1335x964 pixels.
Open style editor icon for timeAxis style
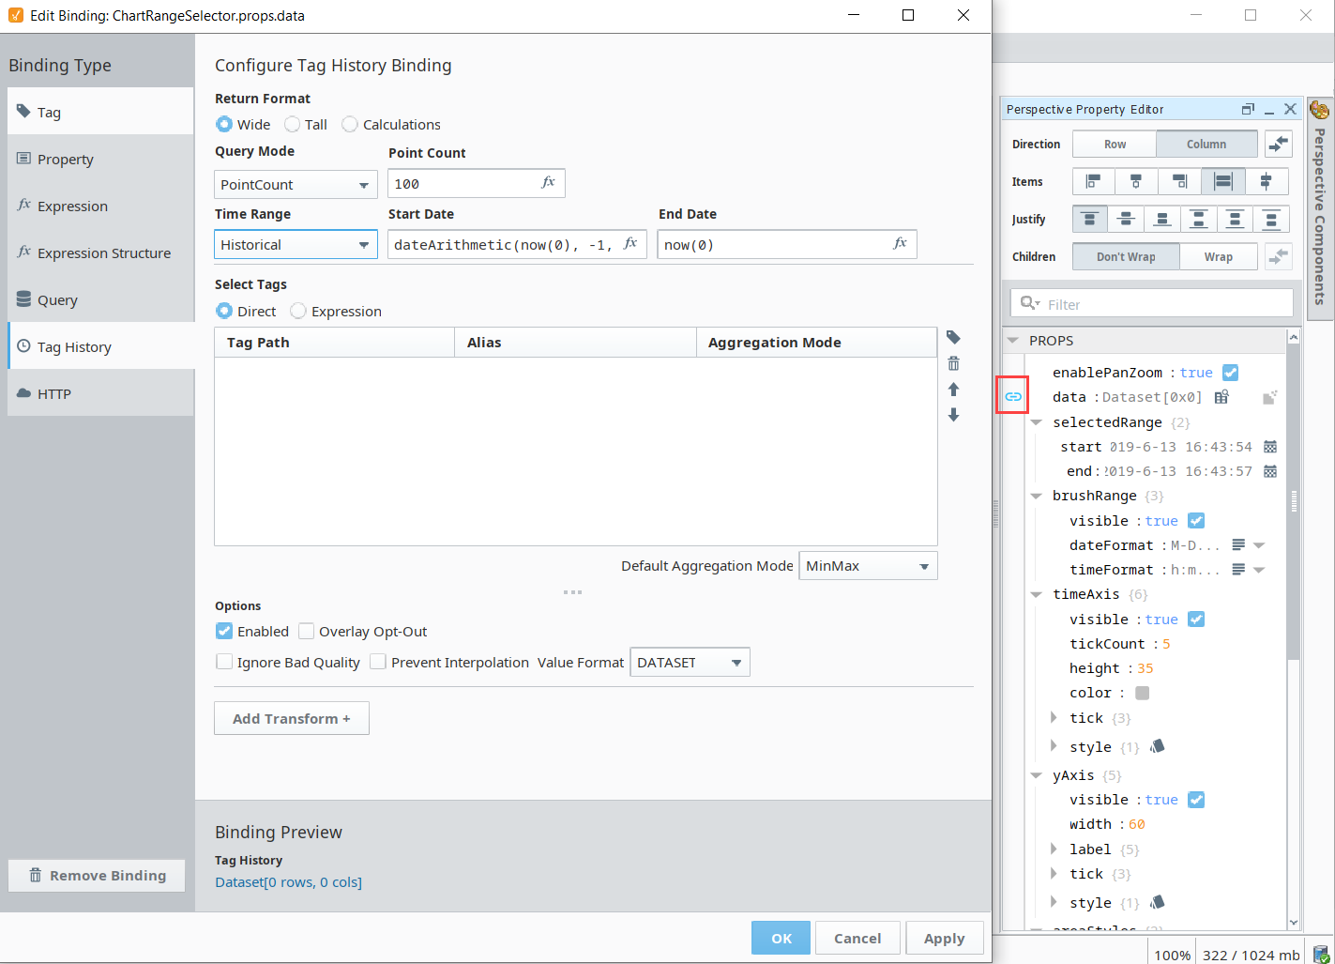(1158, 746)
